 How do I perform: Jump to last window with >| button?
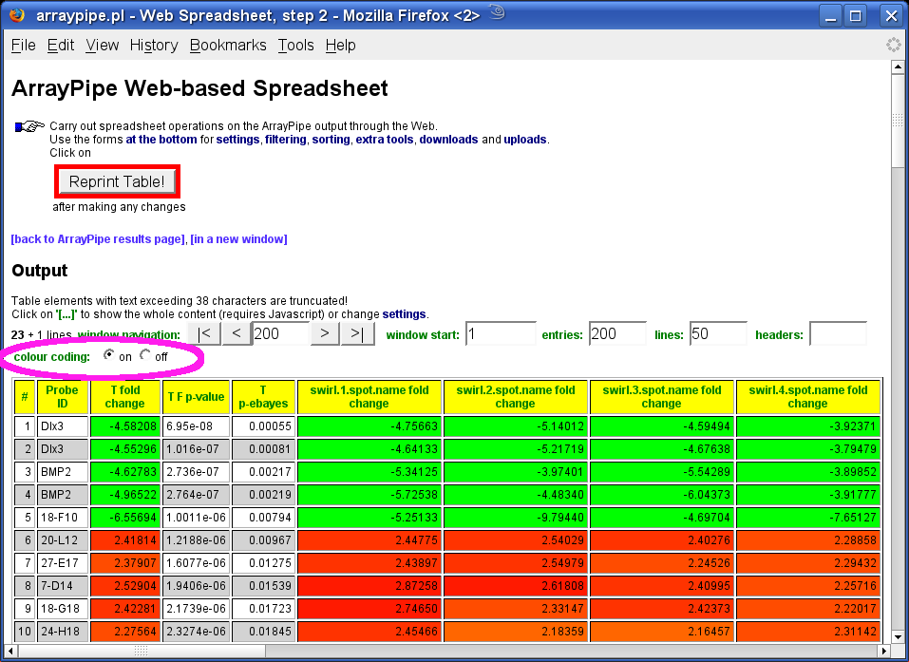357,334
